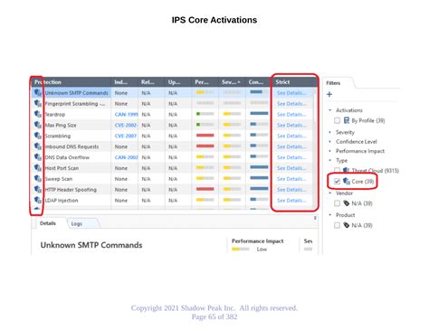Open See Details for LDAP Injection
The image size is (429, 330).
click(x=291, y=201)
